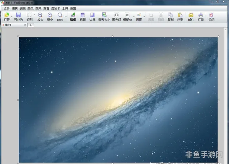Apply the 模糊50 blur tool
The image size is (229, 164).
click(x=127, y=17)
